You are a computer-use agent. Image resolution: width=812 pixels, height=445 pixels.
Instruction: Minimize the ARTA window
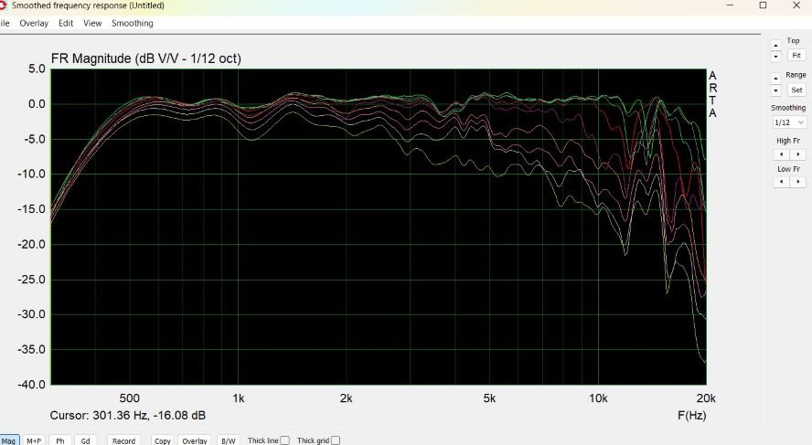pos(731,5)
